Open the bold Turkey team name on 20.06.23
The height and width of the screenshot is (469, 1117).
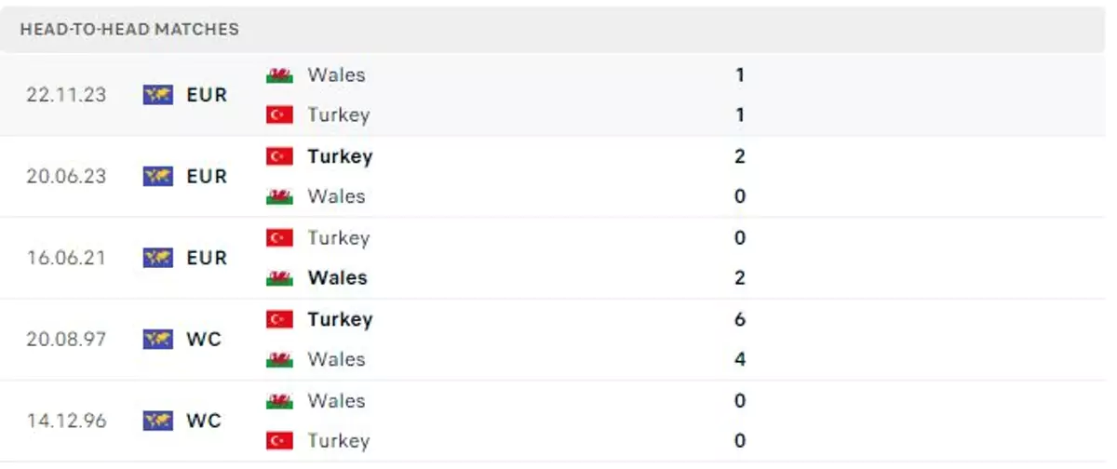coord(340,156)
